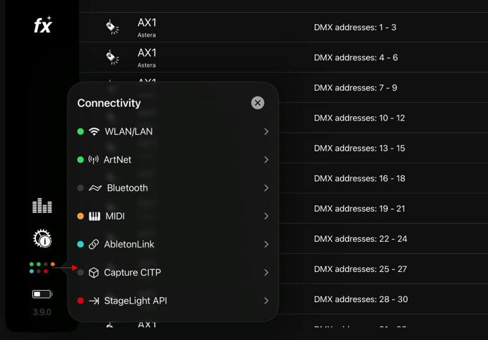Close the Connectivity panel

click(257, 103)
